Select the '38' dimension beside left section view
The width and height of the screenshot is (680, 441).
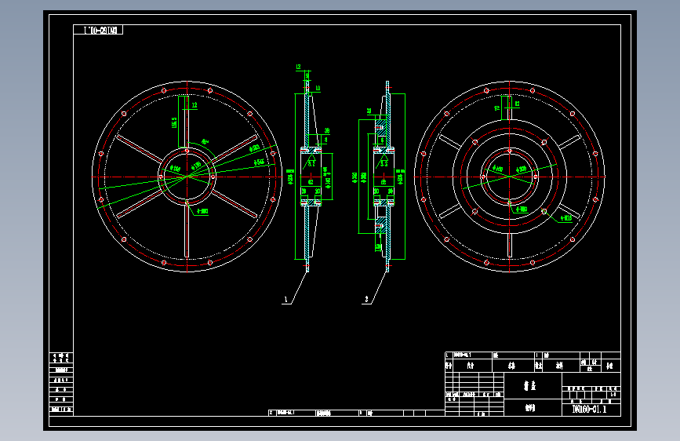point(327,130)
